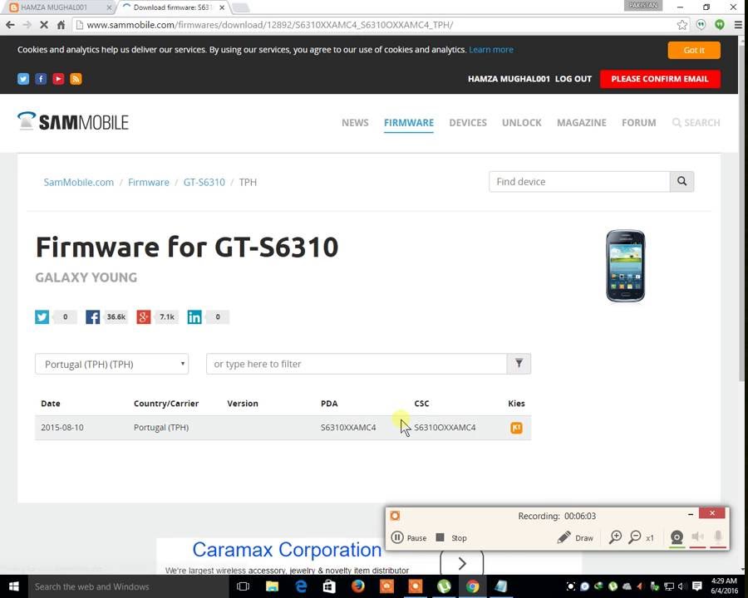Open Chrome menu hamburger icon
This screenshot has width=748, height=598.
738,25
